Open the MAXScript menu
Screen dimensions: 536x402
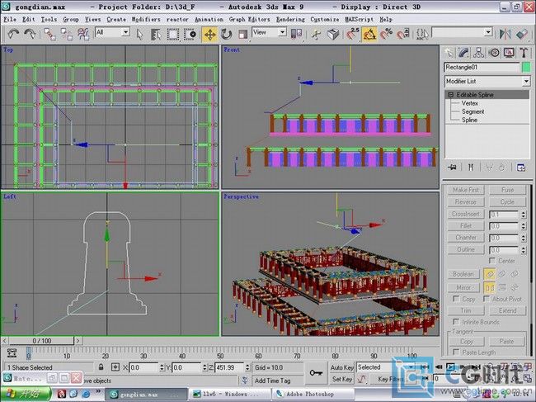pos(360,20)
